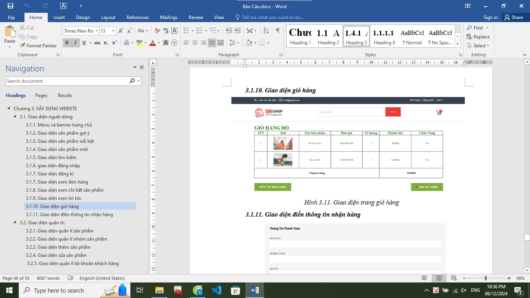Open the Design ribbon tab
This screenshot has width=530, height=298.
(83, 17)
